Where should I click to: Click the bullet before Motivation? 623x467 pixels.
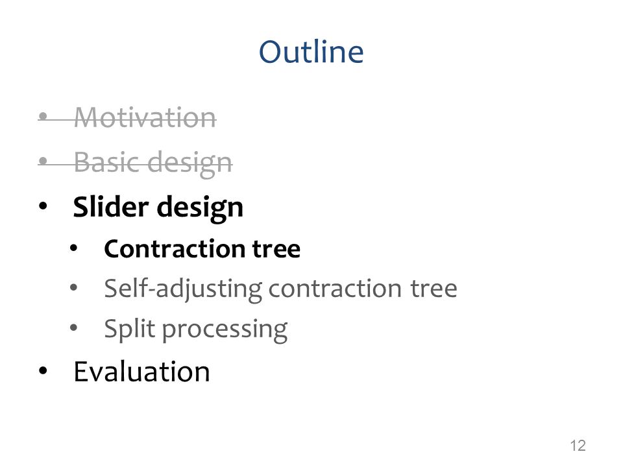[x=43, y=116]
